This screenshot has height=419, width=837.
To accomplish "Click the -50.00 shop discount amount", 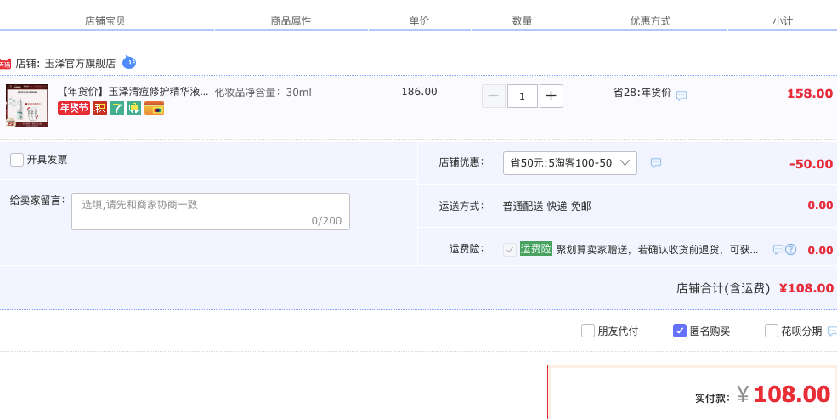I will click(x=811, y=164).
